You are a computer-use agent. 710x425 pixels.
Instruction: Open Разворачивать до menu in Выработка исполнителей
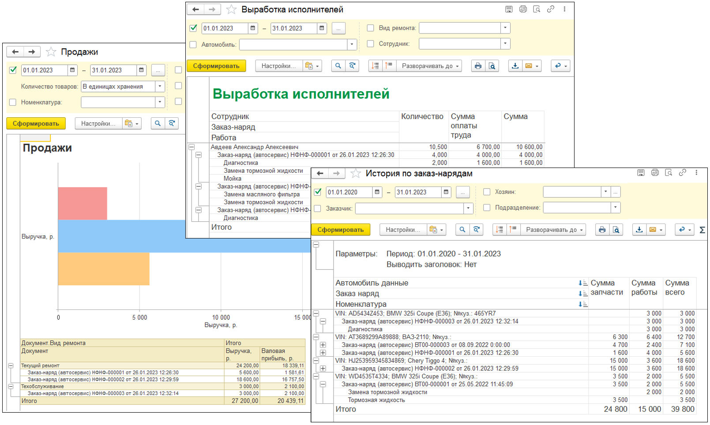[430, 66]
